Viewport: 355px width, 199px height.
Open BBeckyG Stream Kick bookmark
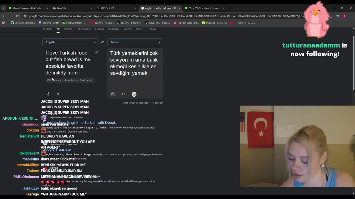[74, 23]
